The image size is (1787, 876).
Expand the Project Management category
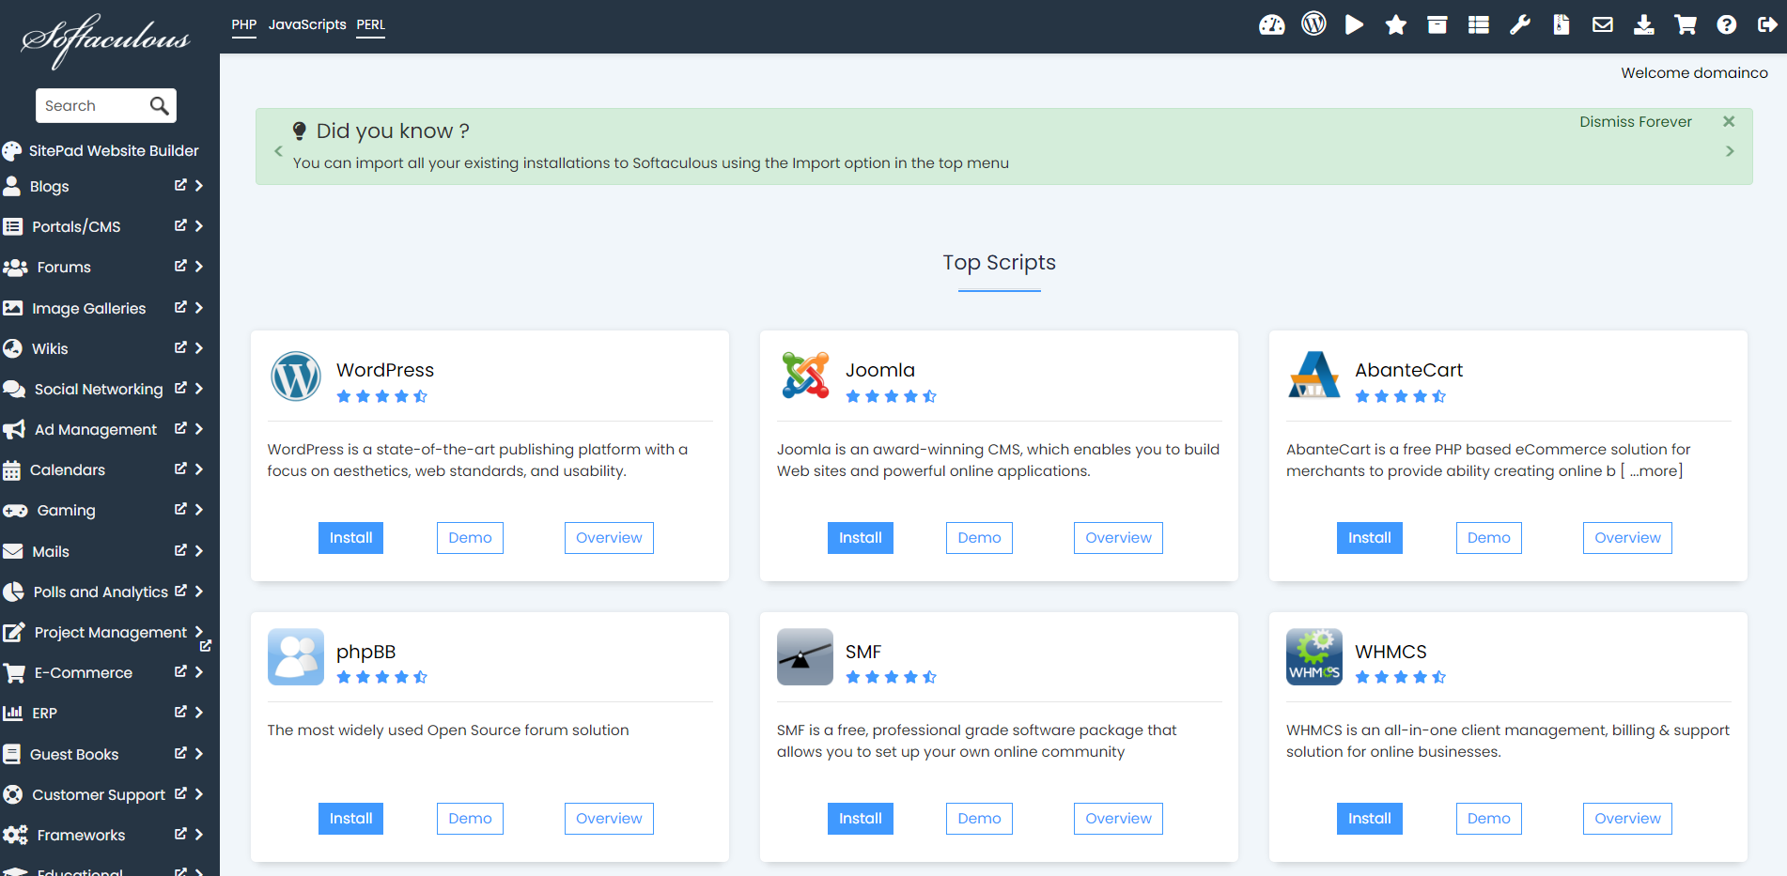pyautogui.click(x=199, y=631)
